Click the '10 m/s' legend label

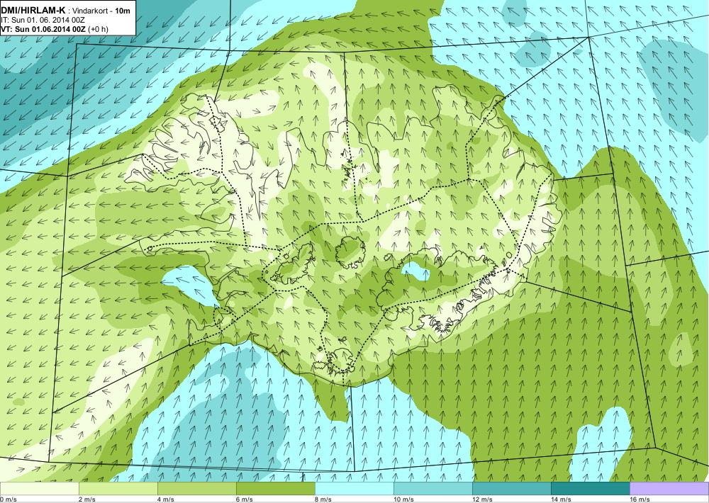tap(403, 499)
